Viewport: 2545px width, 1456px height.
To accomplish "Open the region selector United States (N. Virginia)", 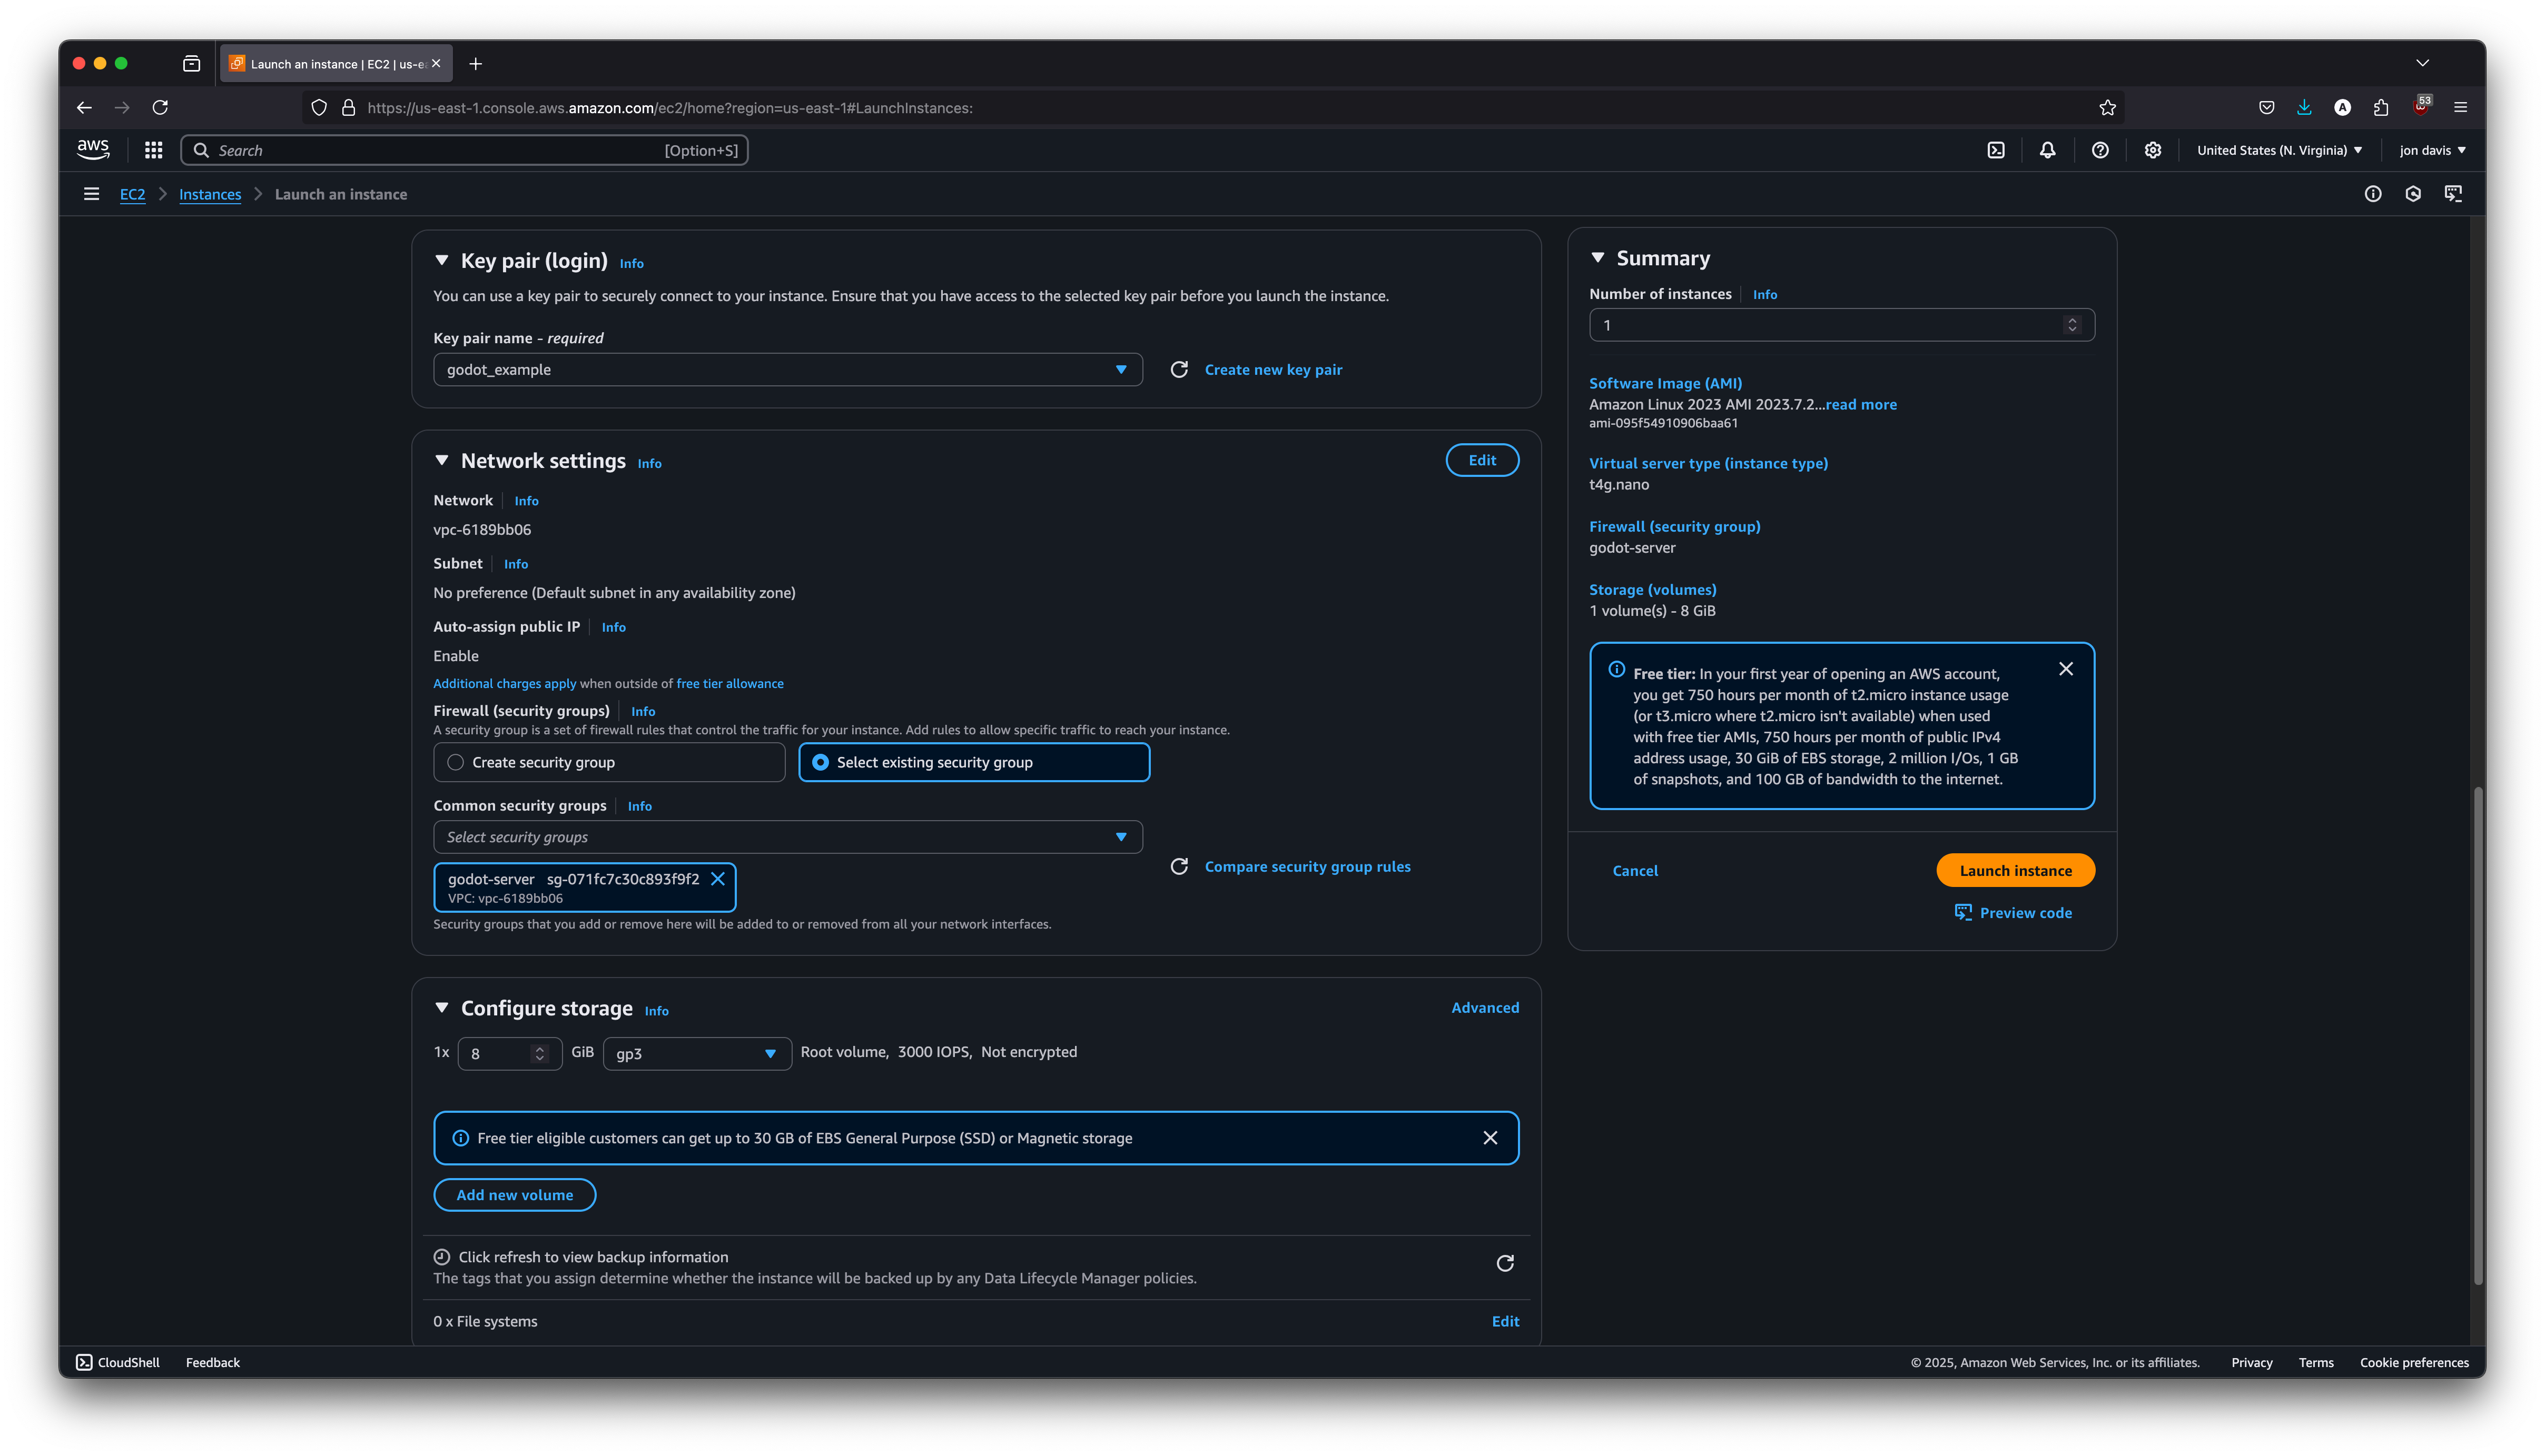I will (x=2279, y=150).
